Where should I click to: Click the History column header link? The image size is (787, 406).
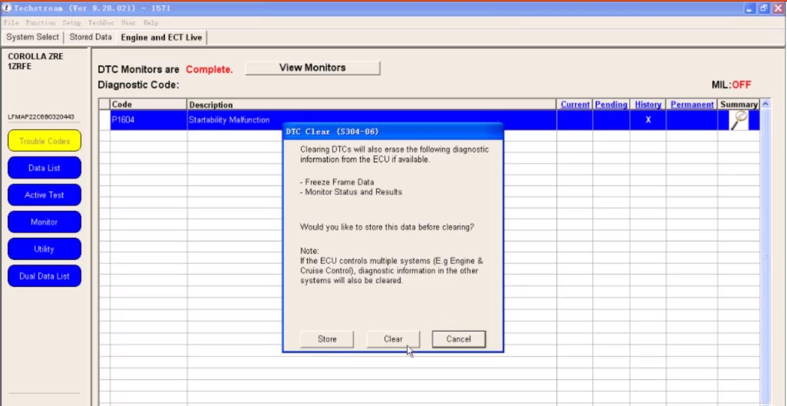(648, 104)
